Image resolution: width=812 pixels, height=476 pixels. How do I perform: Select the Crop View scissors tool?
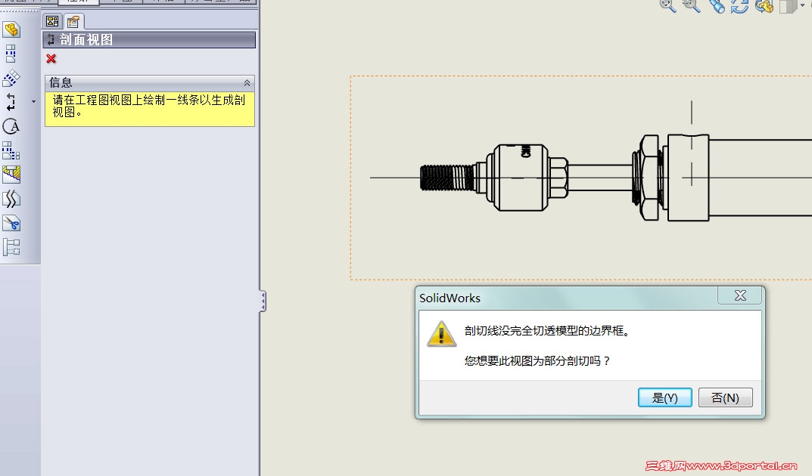click(11, 223)
